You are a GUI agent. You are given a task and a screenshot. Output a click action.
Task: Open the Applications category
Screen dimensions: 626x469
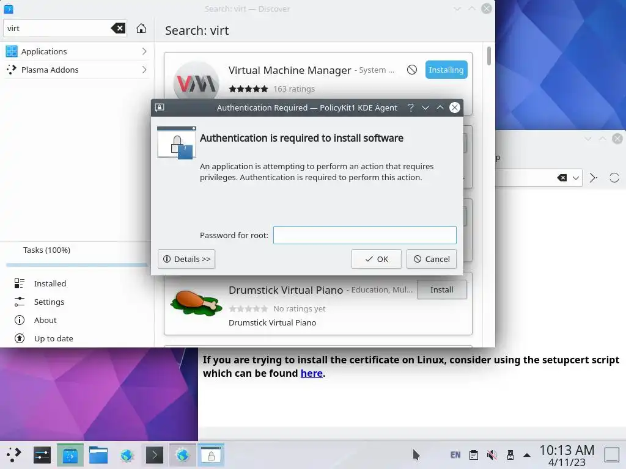(x=76, y=51)
